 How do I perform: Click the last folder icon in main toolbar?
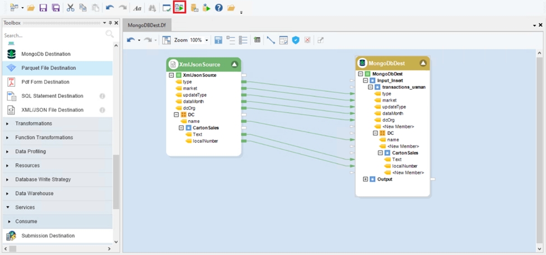[x=231, y=8]
